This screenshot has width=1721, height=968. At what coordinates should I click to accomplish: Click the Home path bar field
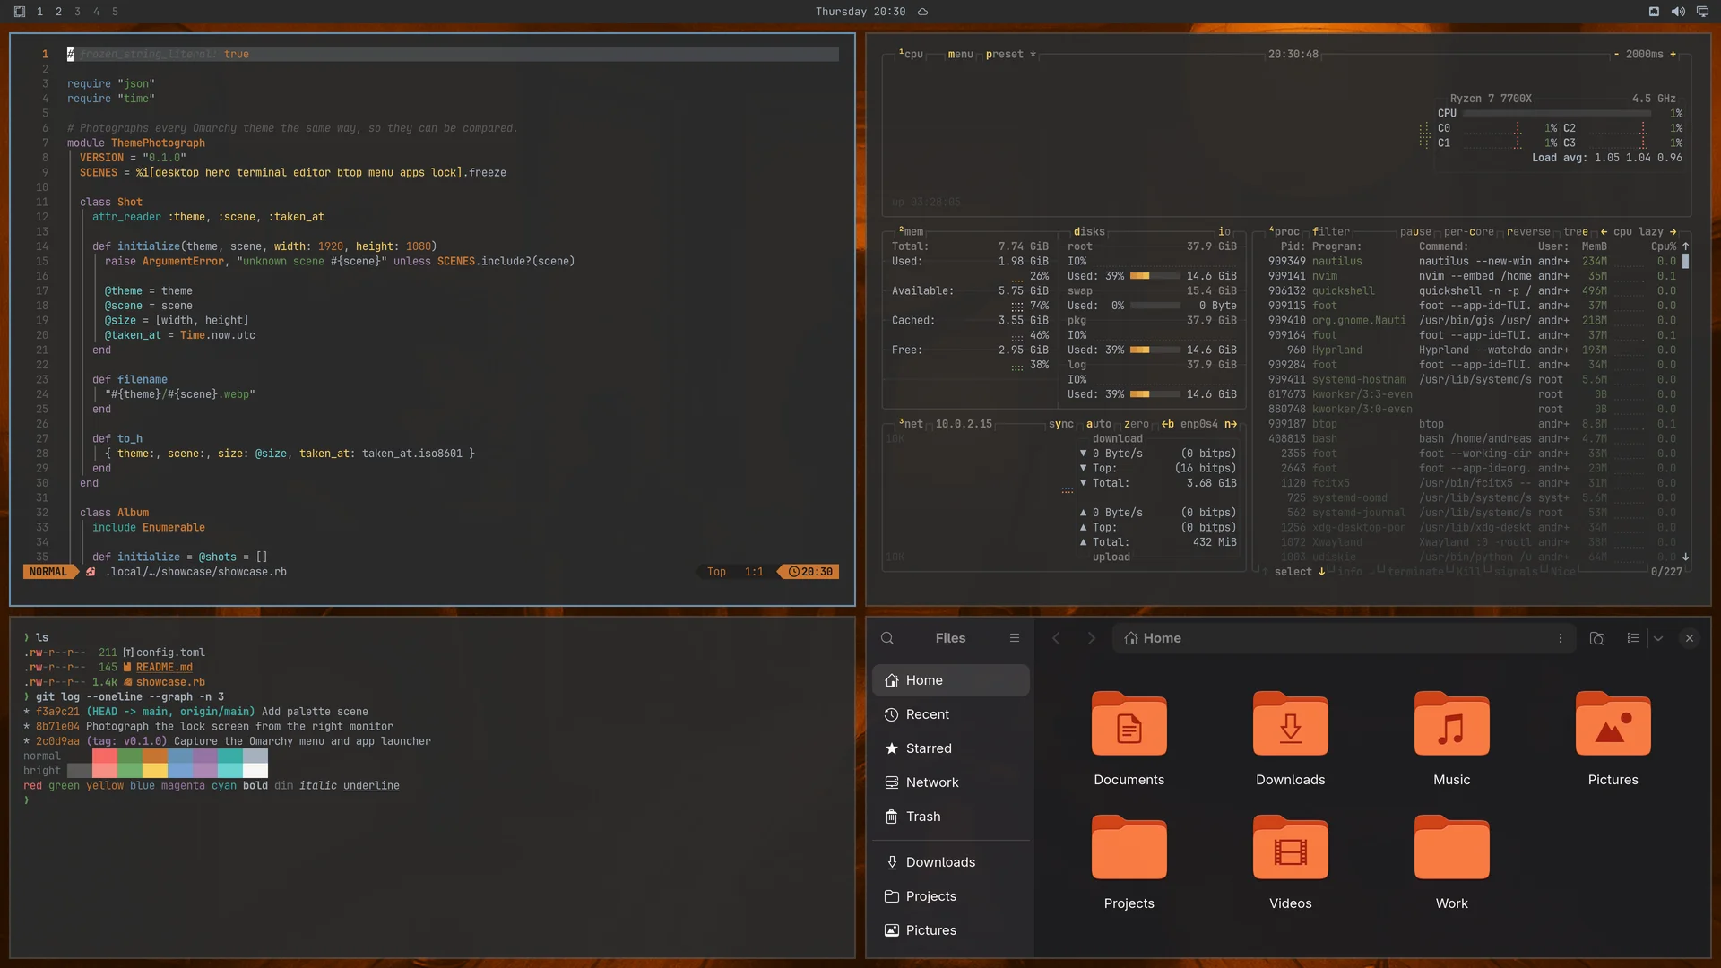coord(1343,638)
